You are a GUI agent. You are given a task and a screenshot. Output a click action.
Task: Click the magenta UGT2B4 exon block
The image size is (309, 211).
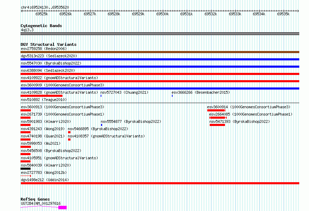click(62, 208)
